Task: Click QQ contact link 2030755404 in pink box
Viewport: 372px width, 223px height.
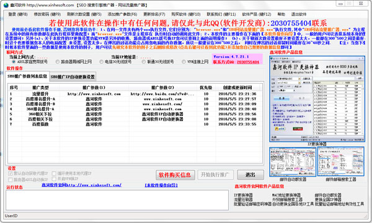Action: (x=248, y=62)
